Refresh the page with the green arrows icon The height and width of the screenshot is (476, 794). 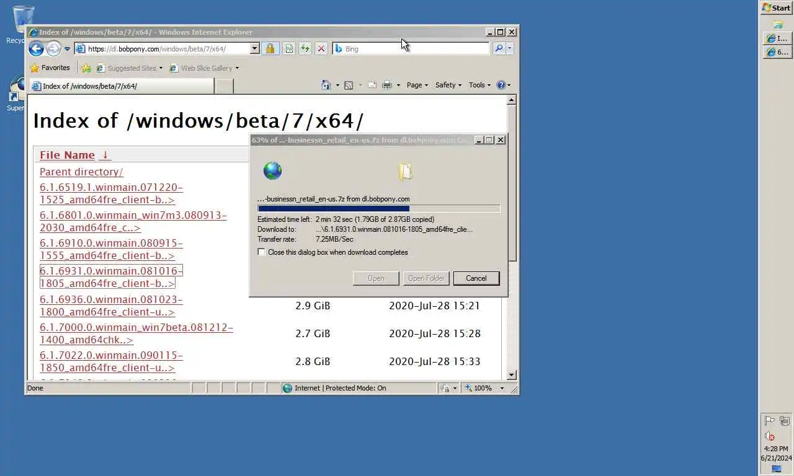(x=305, y=48)
